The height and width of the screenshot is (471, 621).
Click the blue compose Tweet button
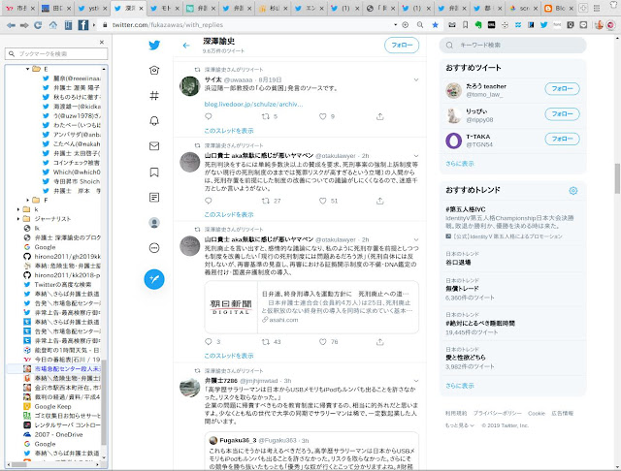click(x=154, y=279)
